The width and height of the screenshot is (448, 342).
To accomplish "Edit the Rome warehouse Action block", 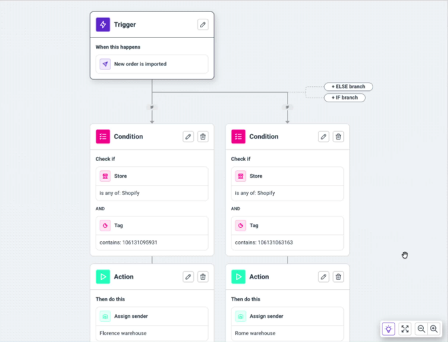I will (x=324, y=277).
